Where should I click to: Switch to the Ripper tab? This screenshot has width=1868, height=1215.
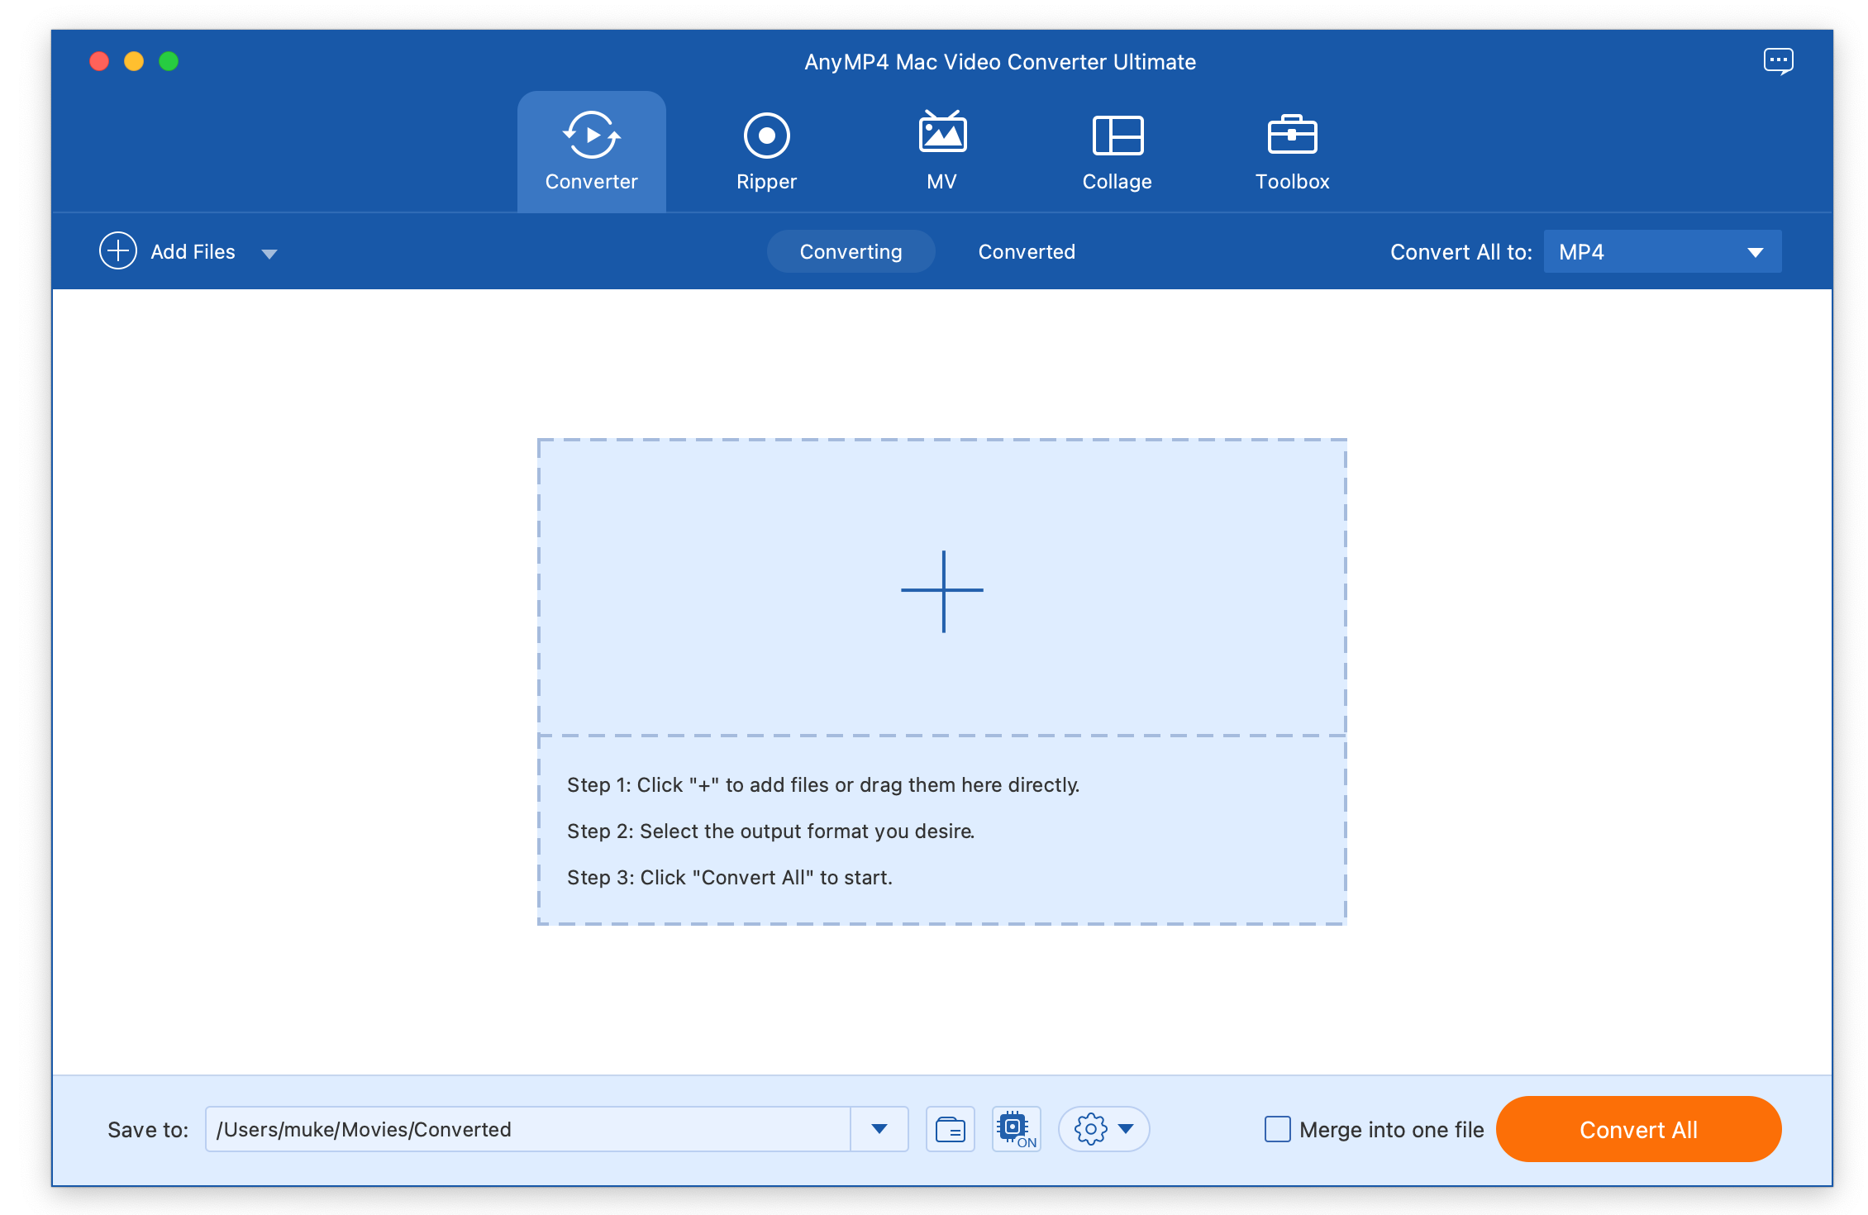coord(766,152)
